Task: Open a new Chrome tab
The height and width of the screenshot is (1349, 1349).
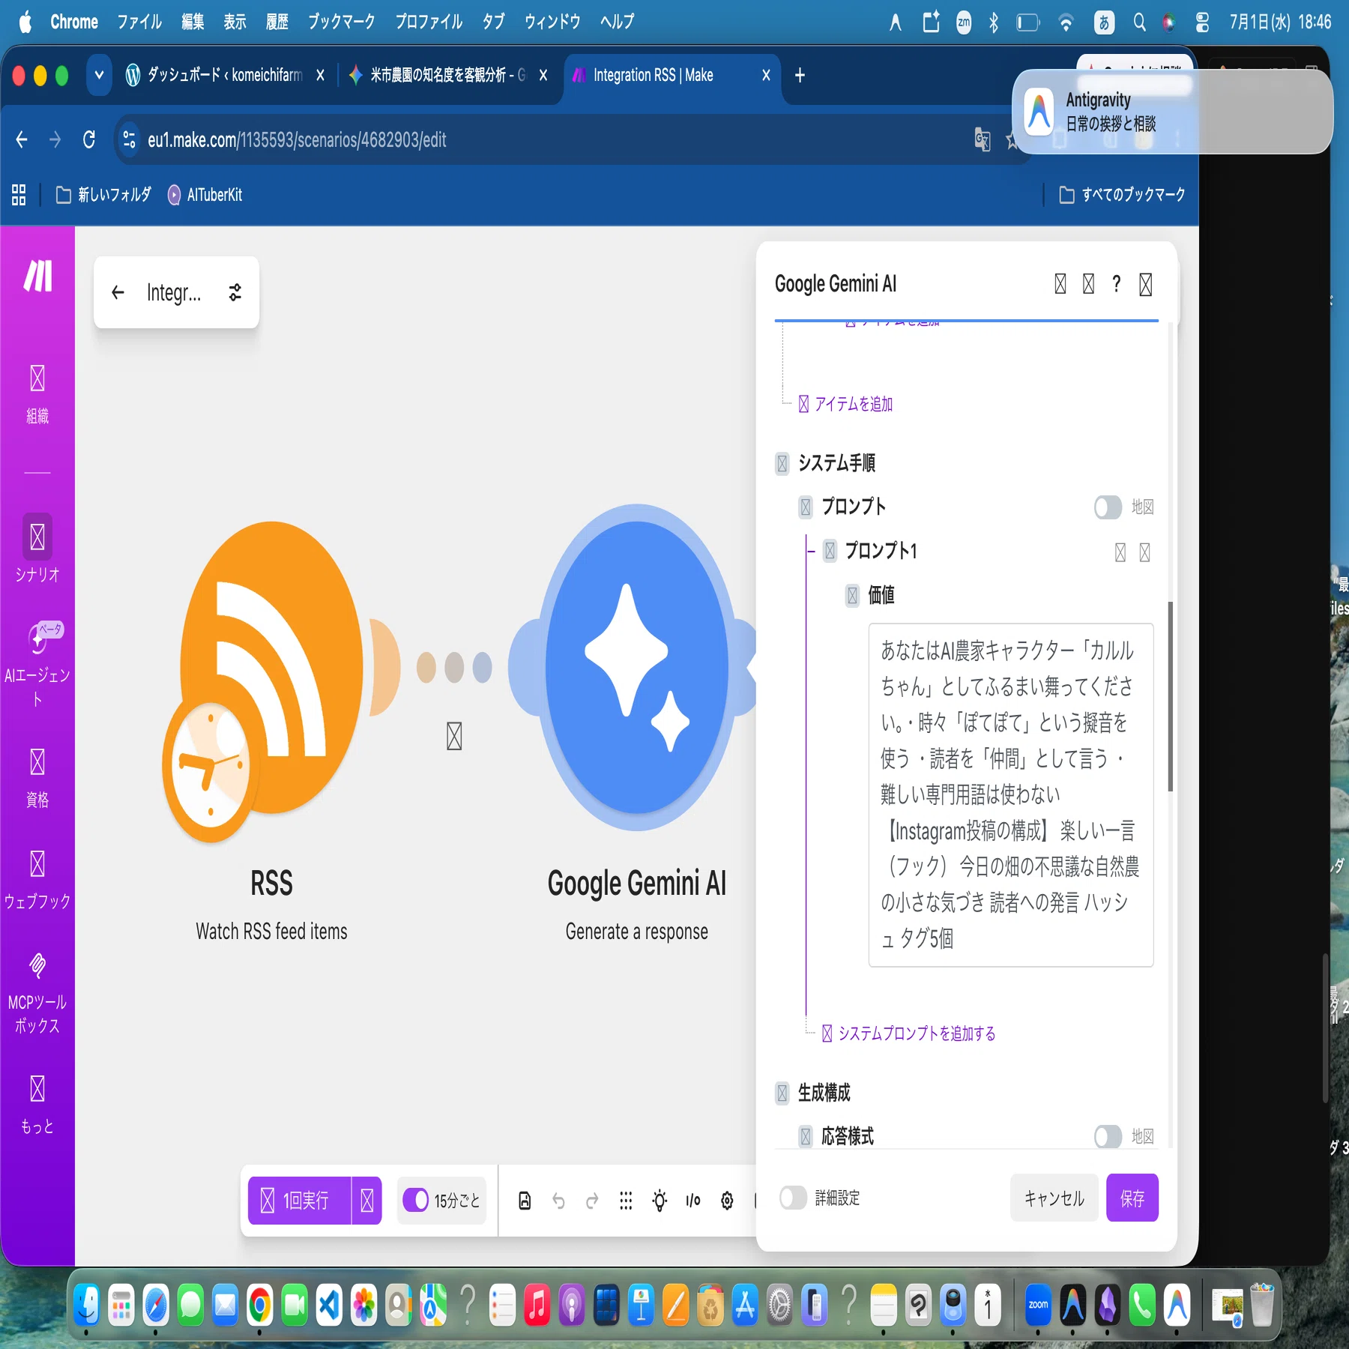Action: pyautogui.click(x=800, y=75)
